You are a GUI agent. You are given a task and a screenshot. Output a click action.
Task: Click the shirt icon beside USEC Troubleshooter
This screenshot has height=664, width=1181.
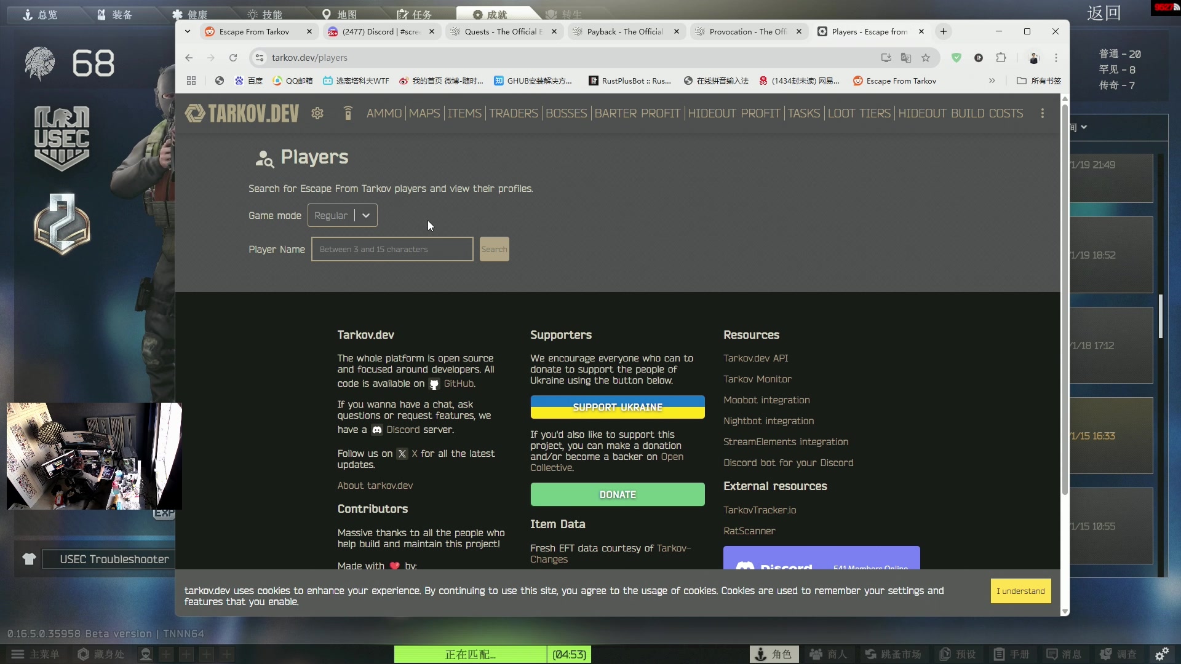[x=29, y=559]
